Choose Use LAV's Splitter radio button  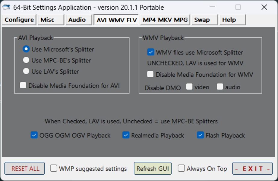tap(26, 71)
